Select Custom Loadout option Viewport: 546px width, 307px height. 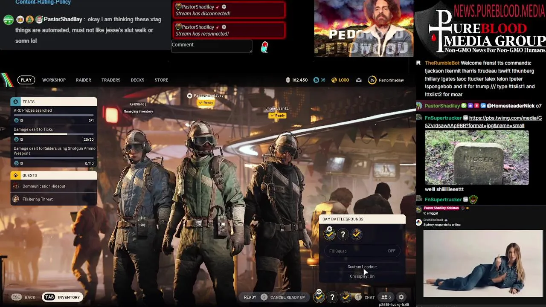362,267
